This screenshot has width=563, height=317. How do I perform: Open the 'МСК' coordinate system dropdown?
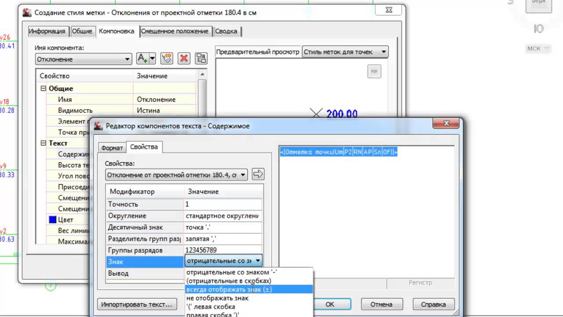(538, 48)
